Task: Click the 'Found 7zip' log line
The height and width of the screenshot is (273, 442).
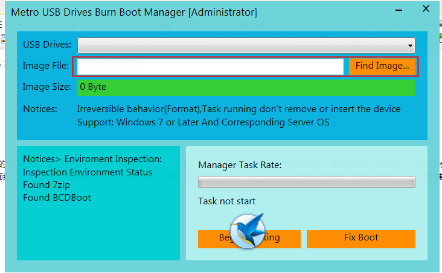Action: pyautogui.click(x=46, y=185)
